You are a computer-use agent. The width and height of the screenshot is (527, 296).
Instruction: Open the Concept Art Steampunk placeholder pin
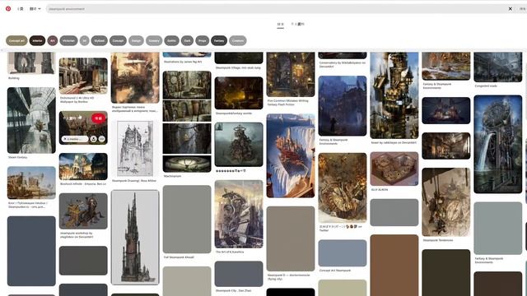click(343, 253)
